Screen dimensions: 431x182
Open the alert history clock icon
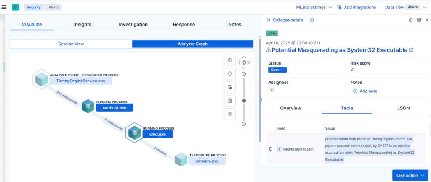pos(312,20)
